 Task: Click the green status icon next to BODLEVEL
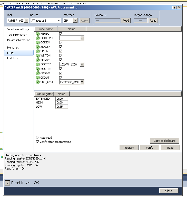38,38
